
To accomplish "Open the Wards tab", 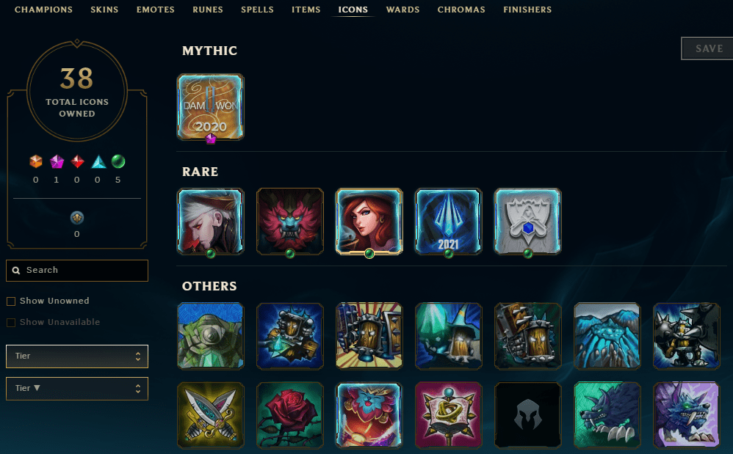I will [x=402, y=10].
